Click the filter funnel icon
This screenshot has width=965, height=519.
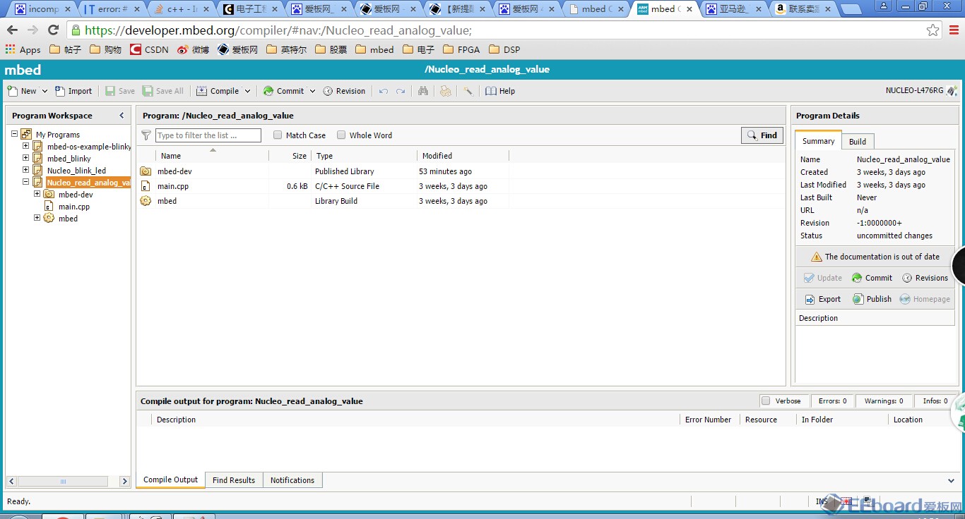tap(146, 135)
